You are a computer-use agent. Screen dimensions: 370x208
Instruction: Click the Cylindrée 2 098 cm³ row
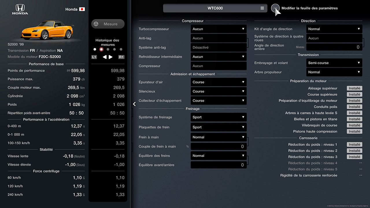pos(46,96)
